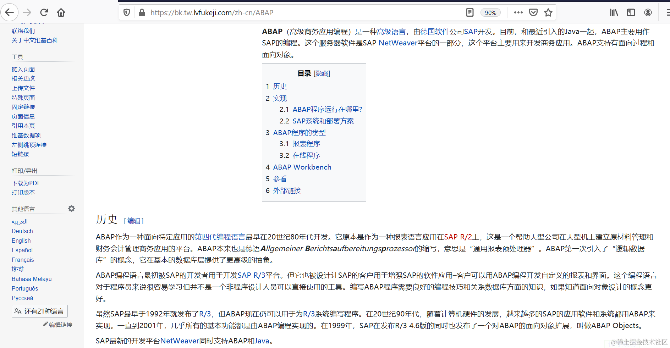
Task: Switch to the Français version
Action: pos(23,260)
